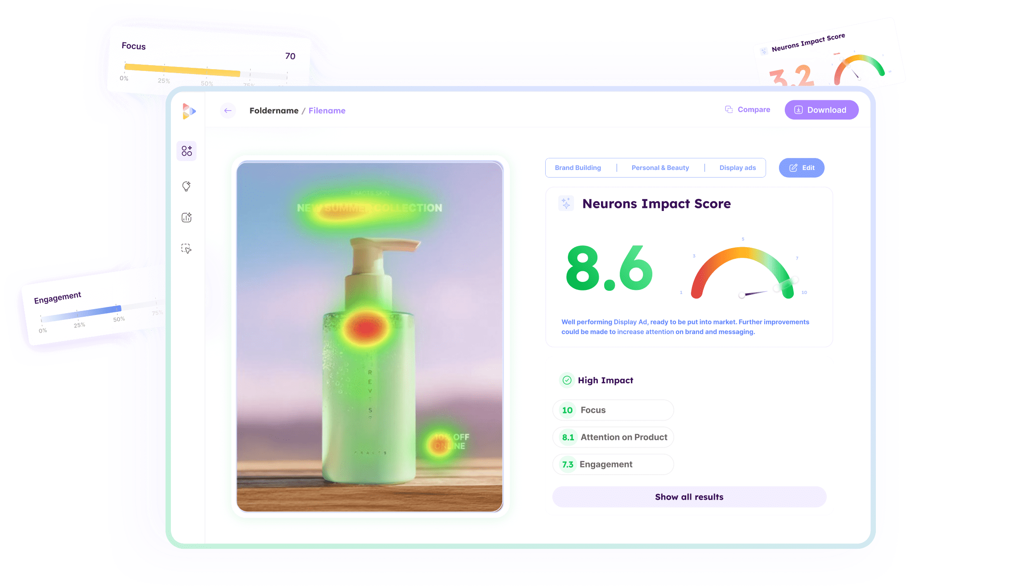The height and width of the screenshot is (588, 1032).
Task: Click the sparkle icon beside Neurons Impact Score
Action: pos(566,203)
